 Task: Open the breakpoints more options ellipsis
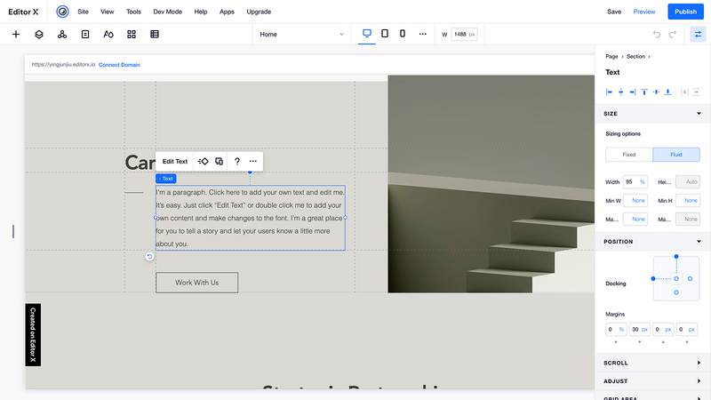[x=423, y=34]
